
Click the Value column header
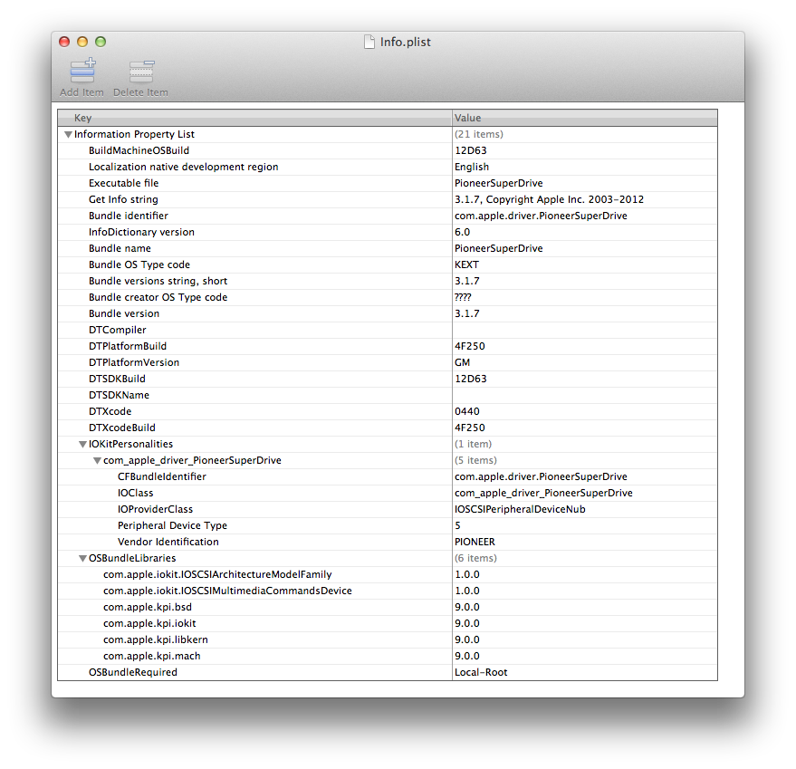(x=585, y=118)
